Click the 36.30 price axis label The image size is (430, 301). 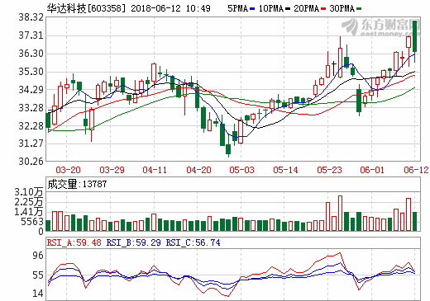point(31,54)
